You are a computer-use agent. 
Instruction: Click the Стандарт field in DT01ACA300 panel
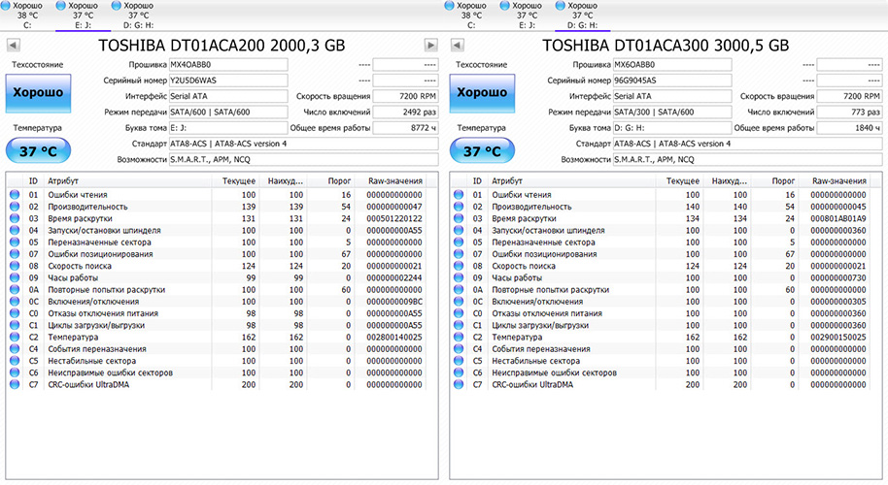[x=747, y=144]
